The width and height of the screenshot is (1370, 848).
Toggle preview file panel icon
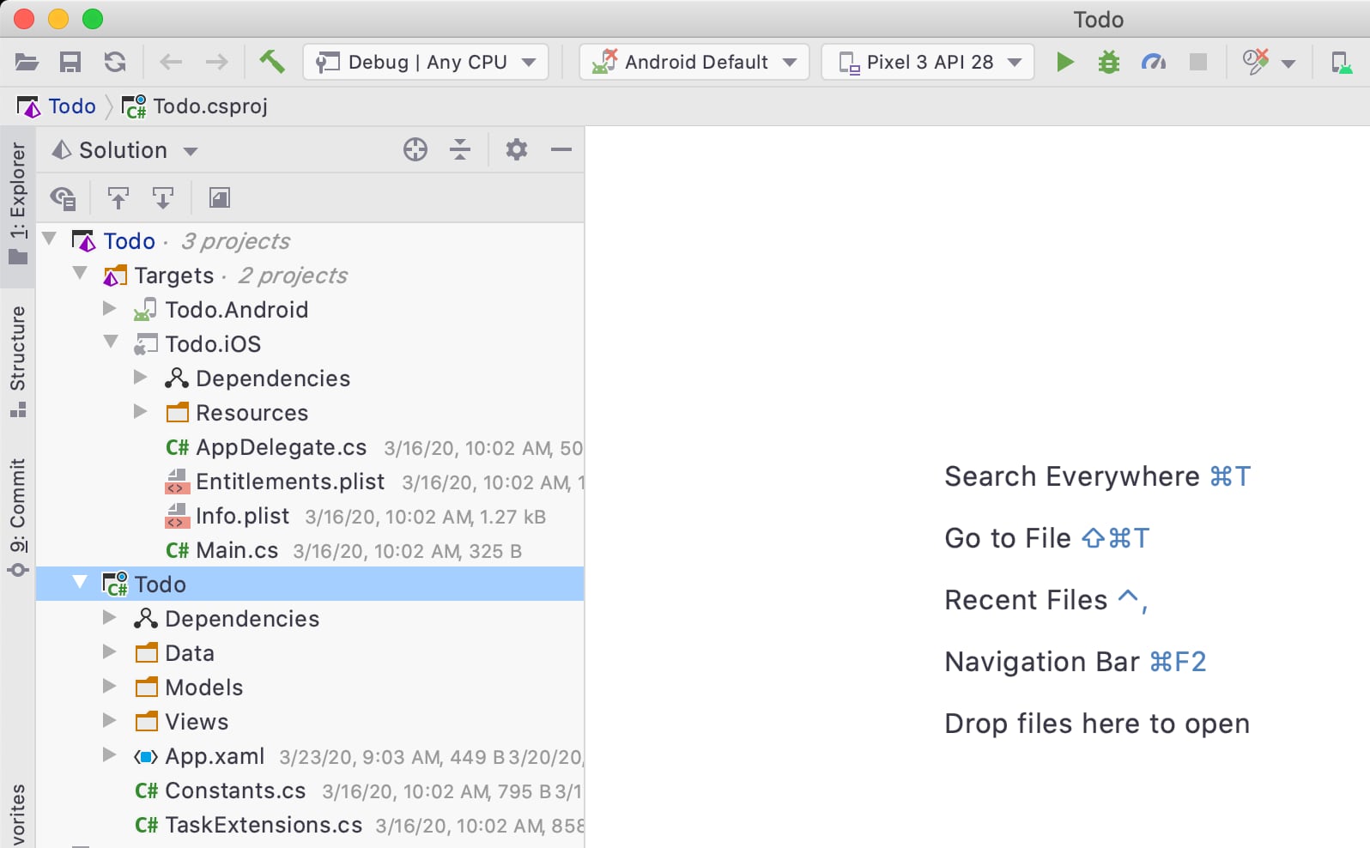pyautogui.click(x=220, y=198)
